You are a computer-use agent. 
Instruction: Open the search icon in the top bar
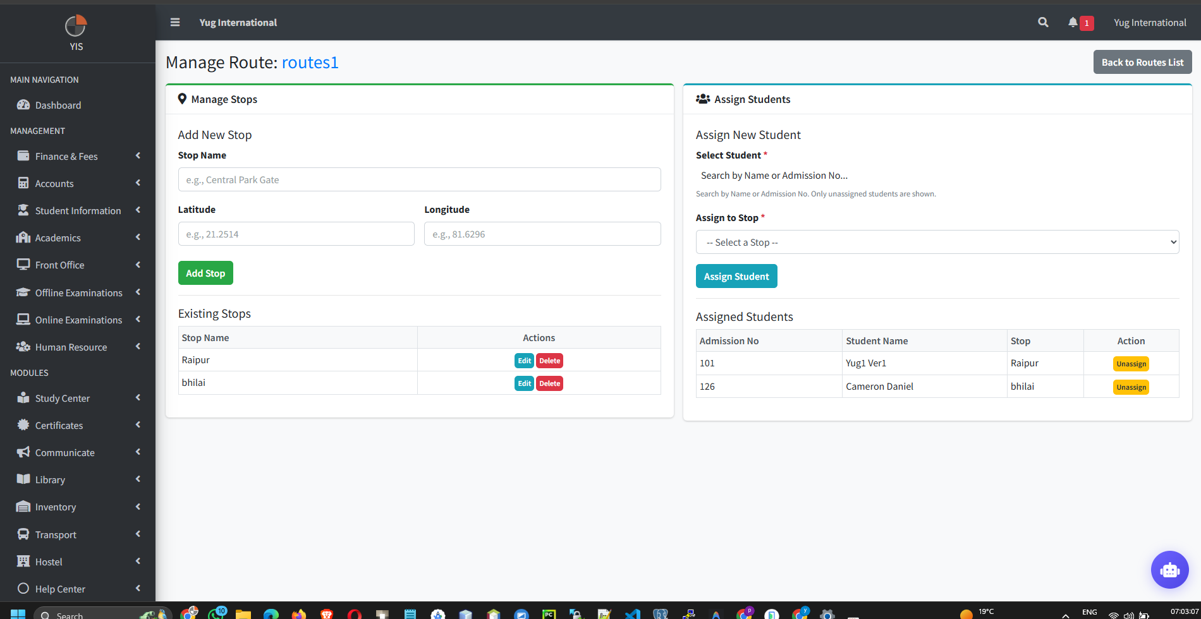tap(1042, 22)
